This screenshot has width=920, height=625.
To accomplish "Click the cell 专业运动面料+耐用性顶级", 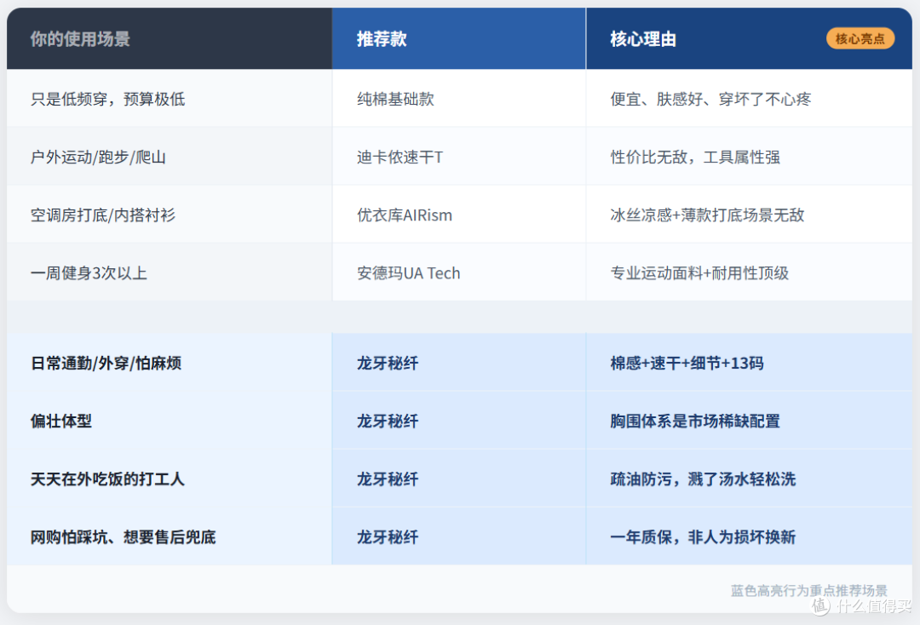I will [749, 272].
